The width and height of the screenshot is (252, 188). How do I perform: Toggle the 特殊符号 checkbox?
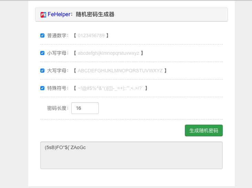(x=42, y=88)
